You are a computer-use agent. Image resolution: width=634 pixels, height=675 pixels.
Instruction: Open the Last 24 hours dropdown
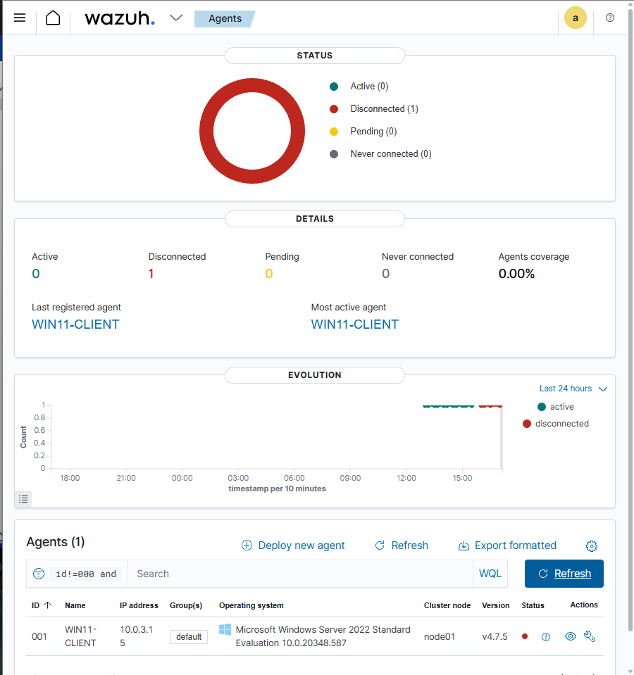point(573,389)
